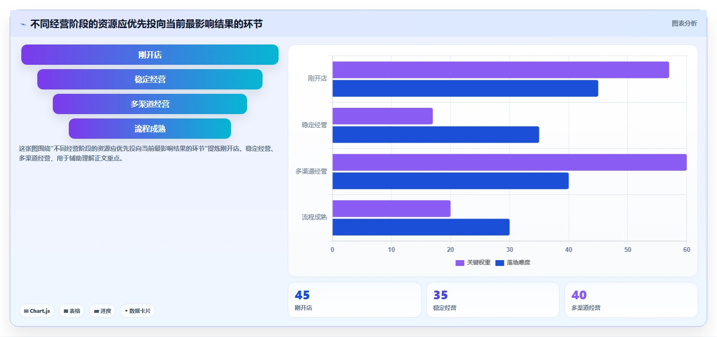Click the chart title 不同经营阶段的资源应优先投向
The image size is (717, 337).
coord(146,24)
